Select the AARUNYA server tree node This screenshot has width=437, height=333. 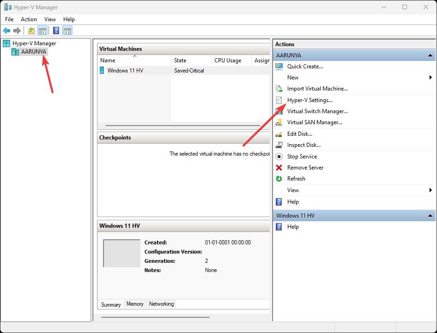[33, 52]
